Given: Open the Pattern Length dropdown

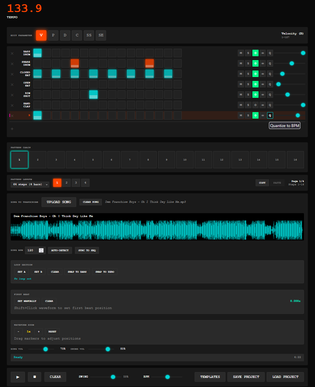Looking at the screenshot, I should coord(30,184).
